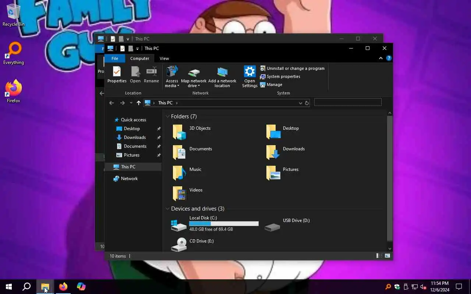Viewport: 471px width, 294px height.
Task: Click the up one level arrow
Action: click(x=138, y=103)
